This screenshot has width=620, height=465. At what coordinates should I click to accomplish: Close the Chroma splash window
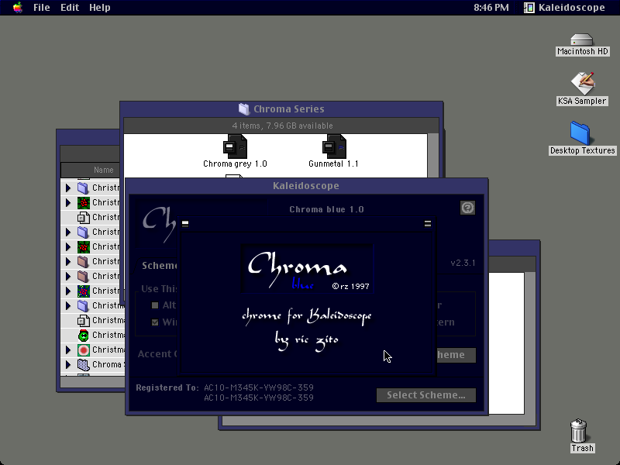point(185,224)
